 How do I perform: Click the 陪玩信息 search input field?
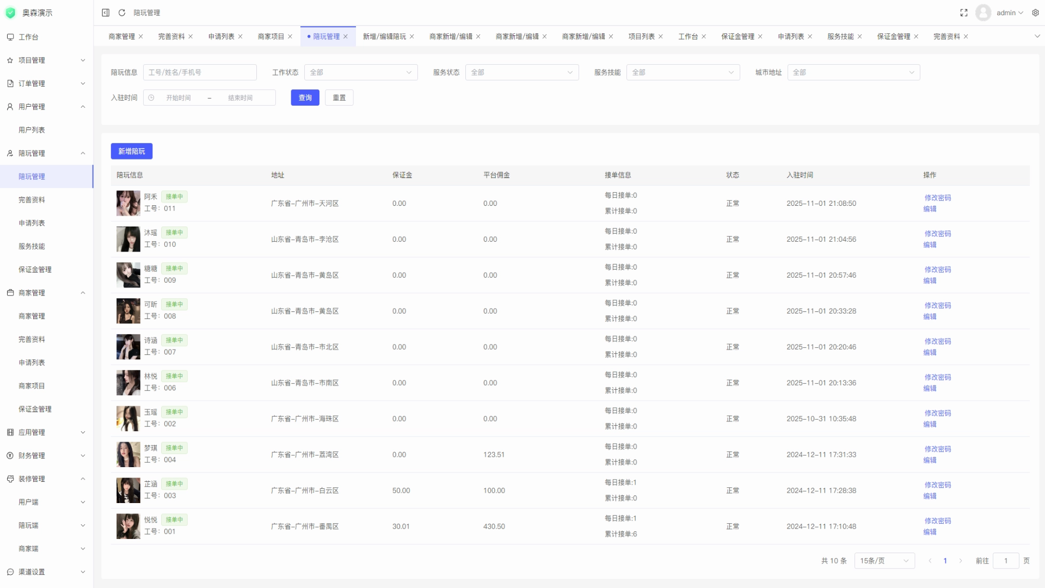[x=199, y=72]
